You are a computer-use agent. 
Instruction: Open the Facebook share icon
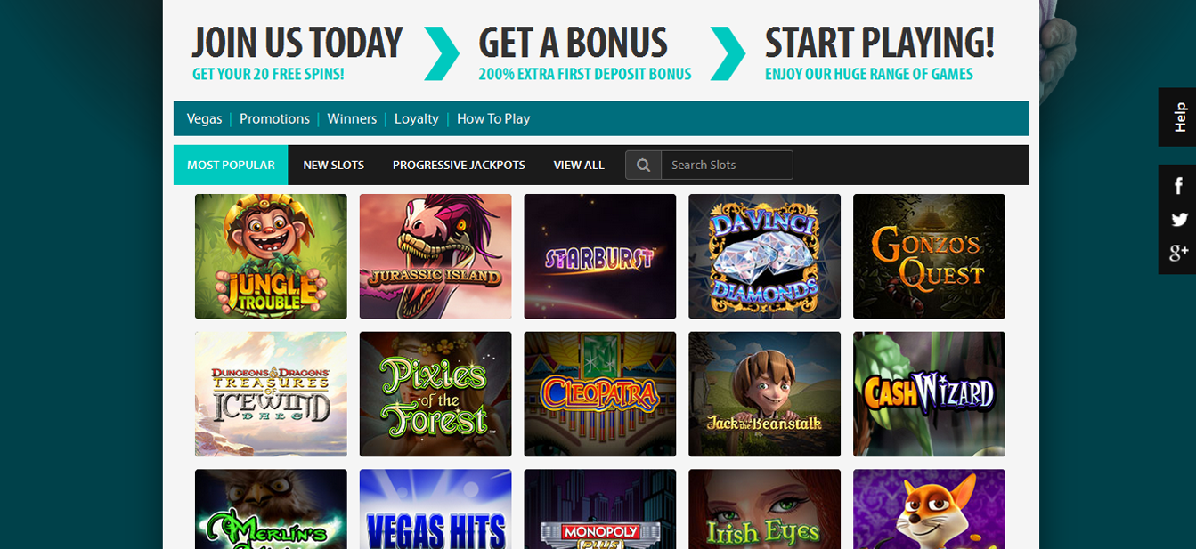point(1178,185)
